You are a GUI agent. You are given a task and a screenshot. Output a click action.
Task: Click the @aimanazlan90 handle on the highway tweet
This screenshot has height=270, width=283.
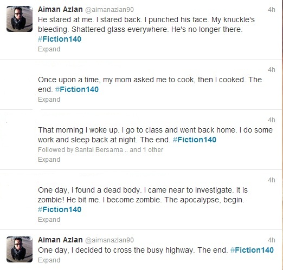click(x=110, y=240)
